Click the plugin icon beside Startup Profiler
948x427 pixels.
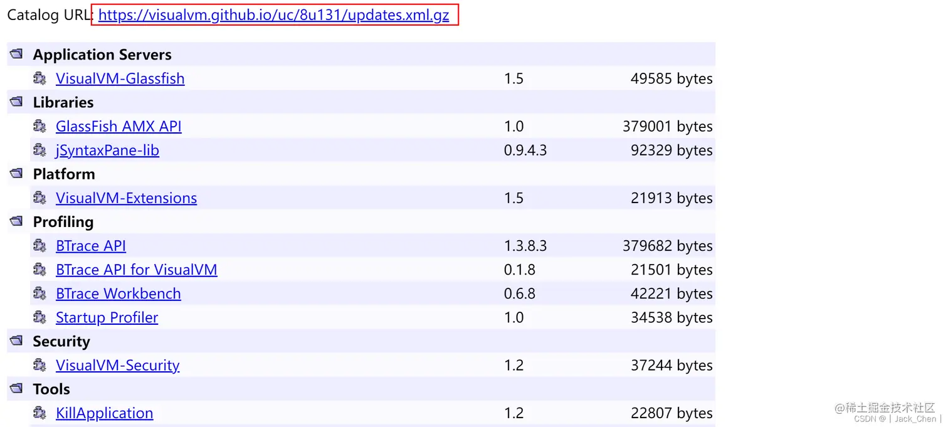click(x=39, y=317)
